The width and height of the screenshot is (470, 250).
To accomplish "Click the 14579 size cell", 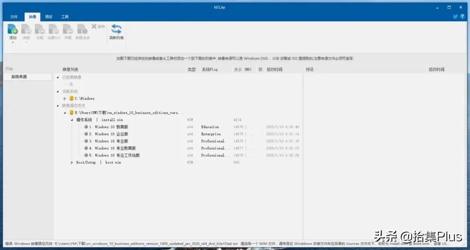I will point(238,141).
